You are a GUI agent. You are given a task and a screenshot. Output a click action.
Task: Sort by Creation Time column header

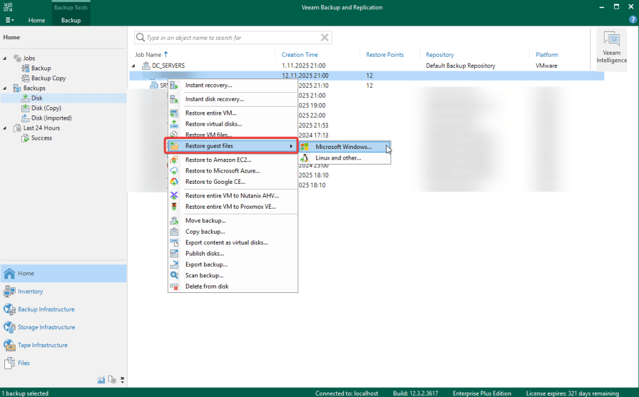click(x=300, y=55)
